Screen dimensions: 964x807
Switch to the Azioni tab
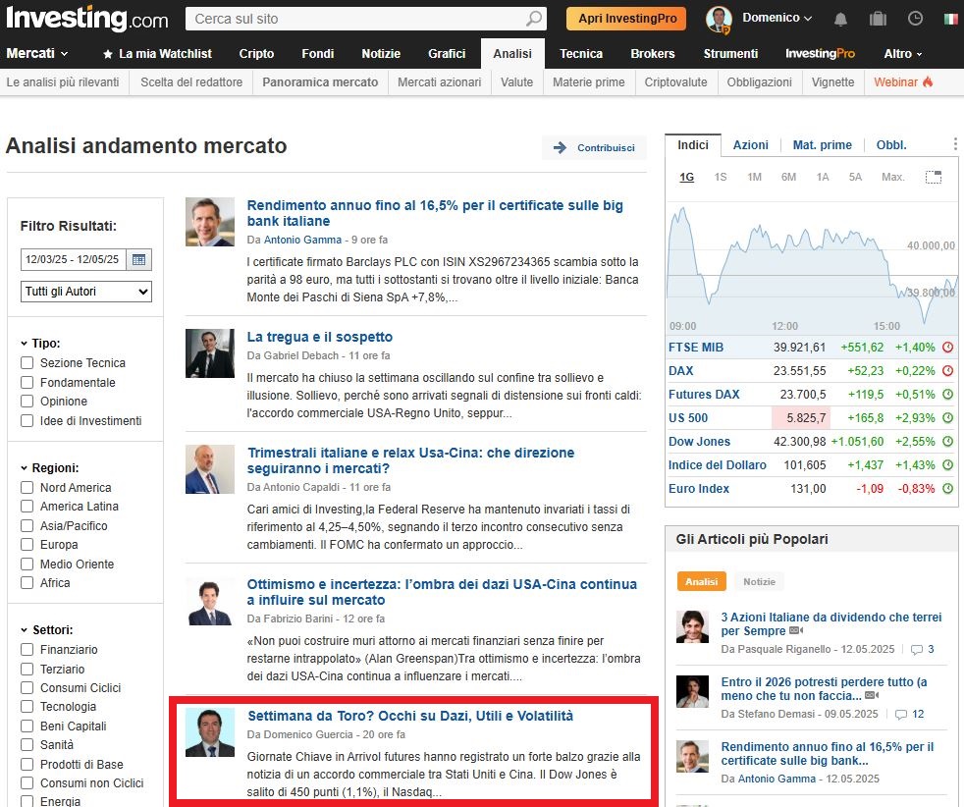(750, 145)
